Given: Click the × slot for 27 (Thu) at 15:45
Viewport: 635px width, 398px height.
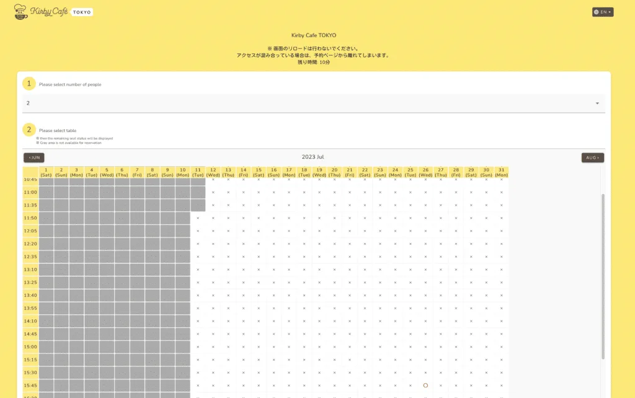Looking at the screenshot, I should tap(441, 386).
